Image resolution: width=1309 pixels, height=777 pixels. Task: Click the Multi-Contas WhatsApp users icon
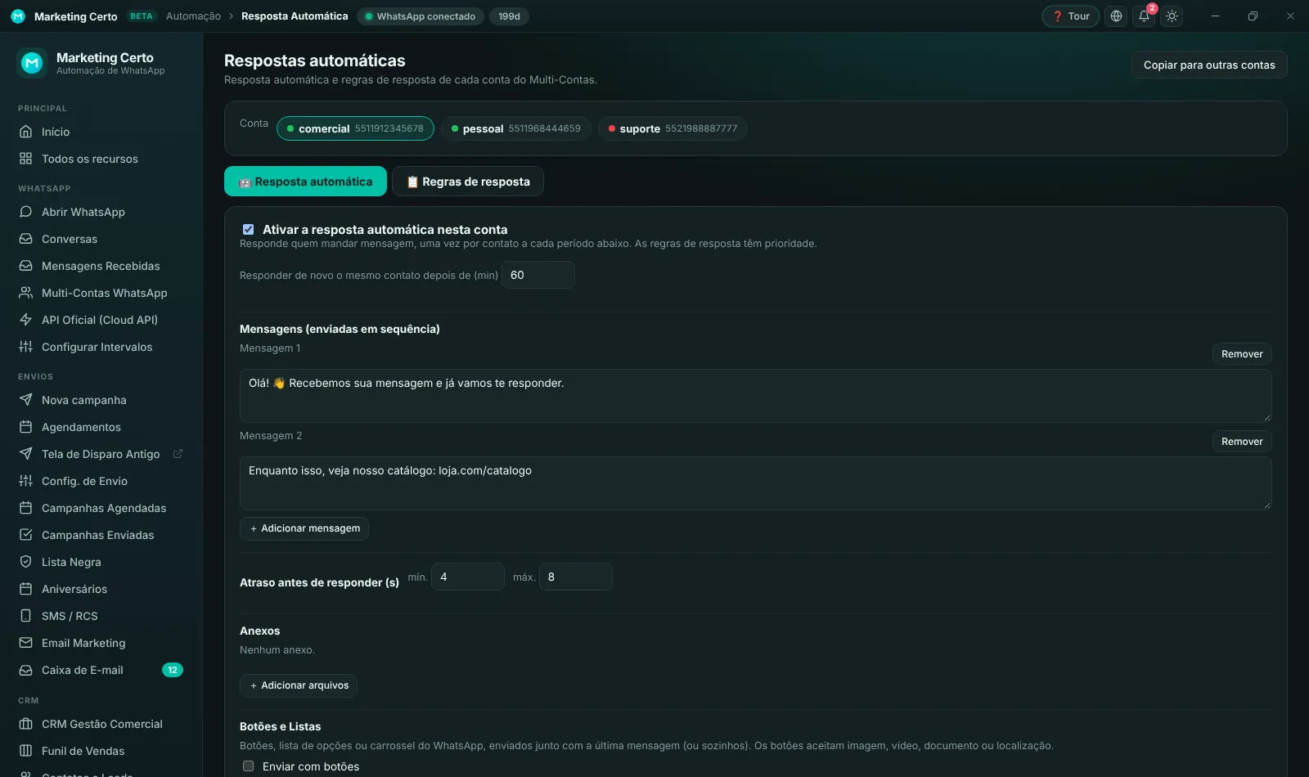click(26, 293)
